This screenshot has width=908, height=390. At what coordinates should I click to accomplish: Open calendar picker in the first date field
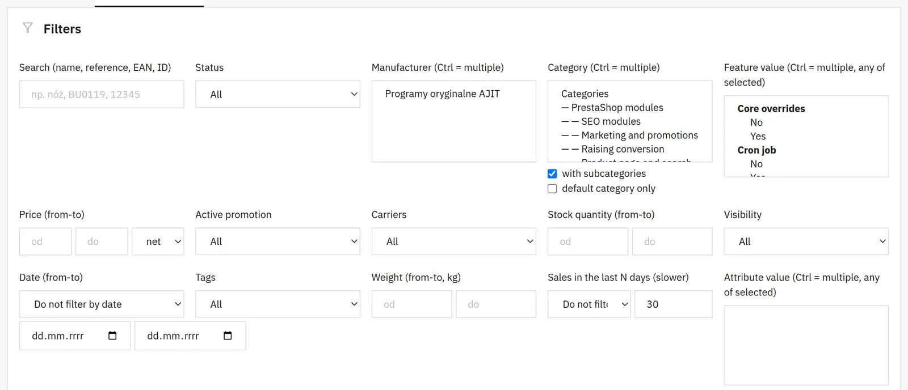[x=112, y=336]
